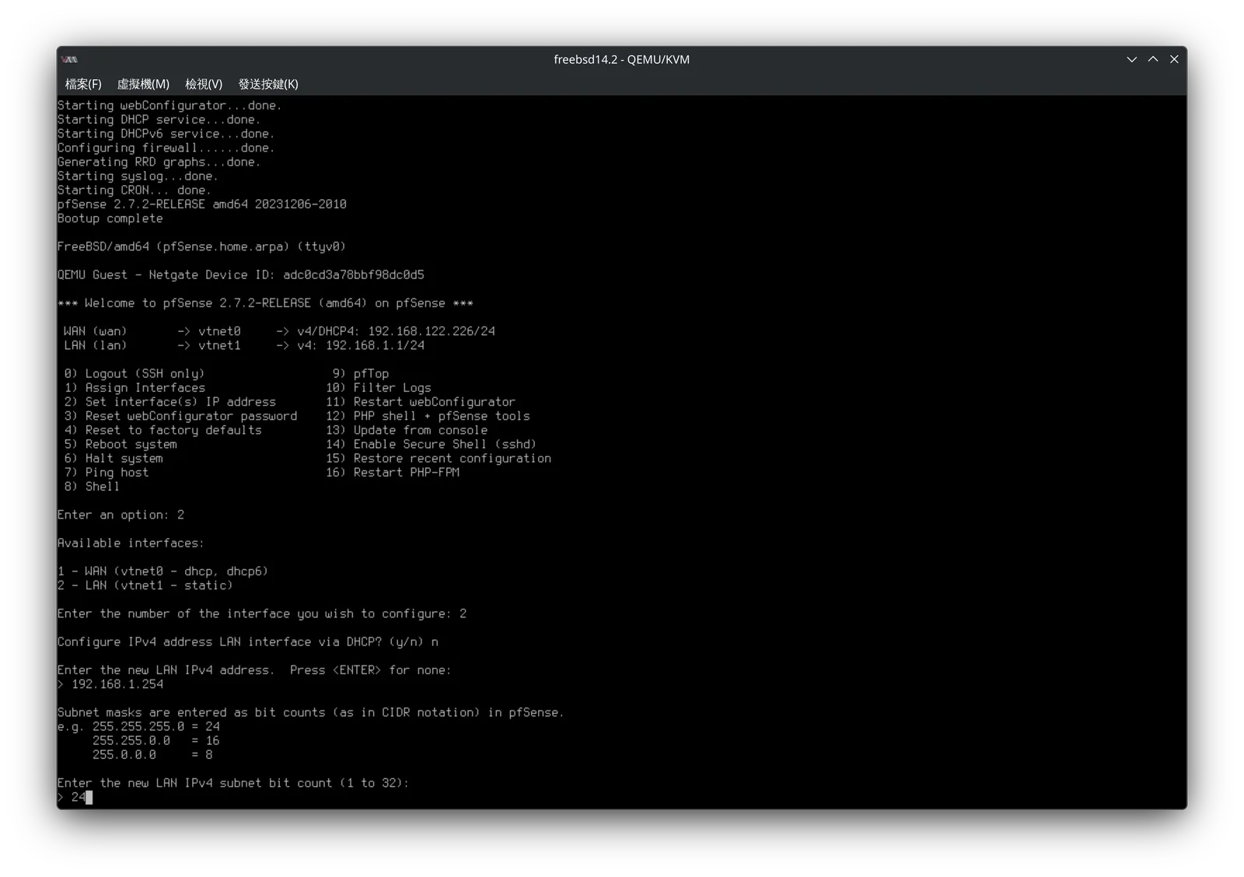Maximize the QEMU/KVM window
This screenshot has height=877, width=1244.
tap(1153, 59)
